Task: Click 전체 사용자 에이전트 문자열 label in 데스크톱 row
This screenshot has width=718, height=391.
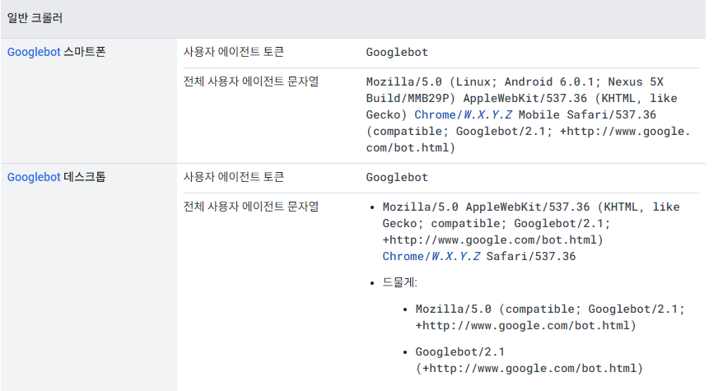Action: [x=251, y=206]
